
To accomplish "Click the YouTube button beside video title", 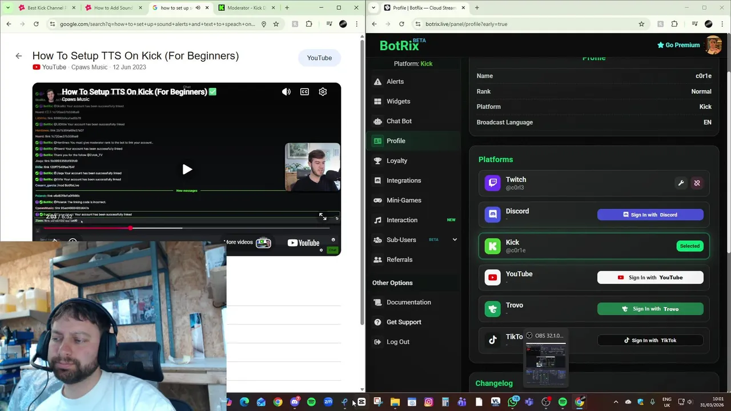I will (319, 58).
